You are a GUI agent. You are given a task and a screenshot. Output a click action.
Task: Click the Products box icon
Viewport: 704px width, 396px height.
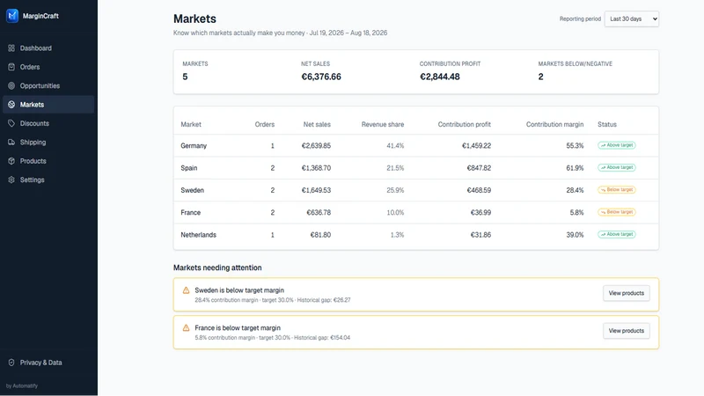[x=11, y=161]
